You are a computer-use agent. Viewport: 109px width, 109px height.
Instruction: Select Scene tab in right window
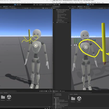click(x=74, y=7)
